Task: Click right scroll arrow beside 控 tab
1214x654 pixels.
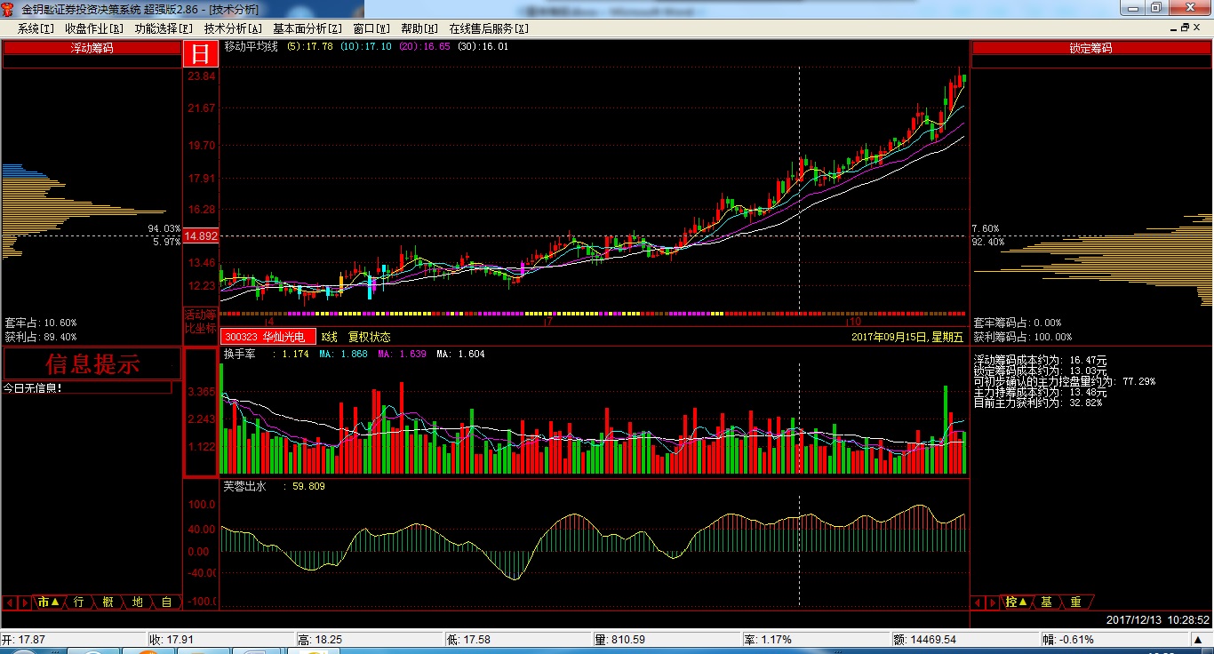Action: [991, 602]
